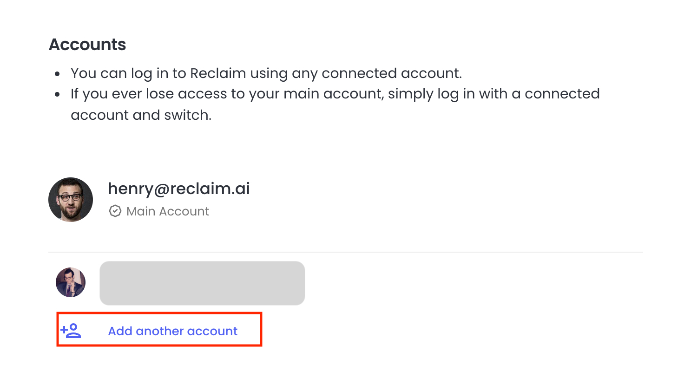
Task: Select the secondary account's small avatar
Action: pyautogui.click(x=71, y=282)
